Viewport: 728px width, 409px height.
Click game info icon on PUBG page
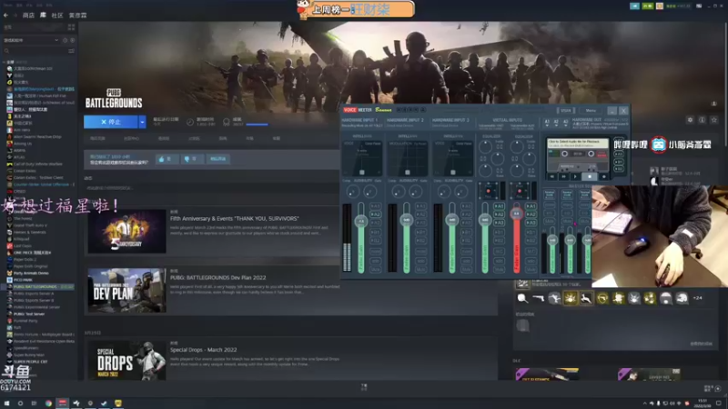pos(702,120)
